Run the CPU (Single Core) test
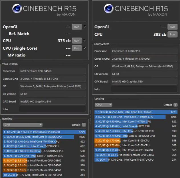 point(77,48)
